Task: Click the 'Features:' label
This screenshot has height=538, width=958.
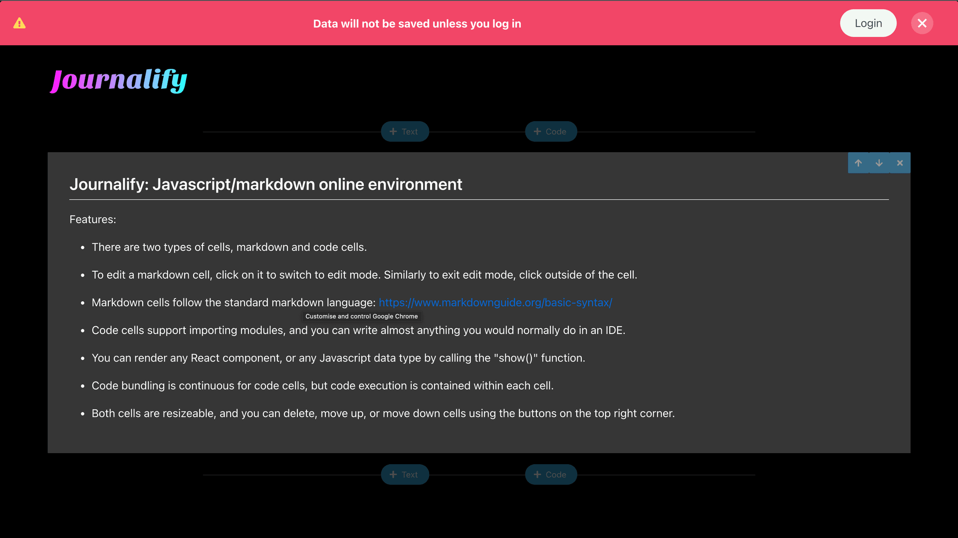Action: point(93,219)
